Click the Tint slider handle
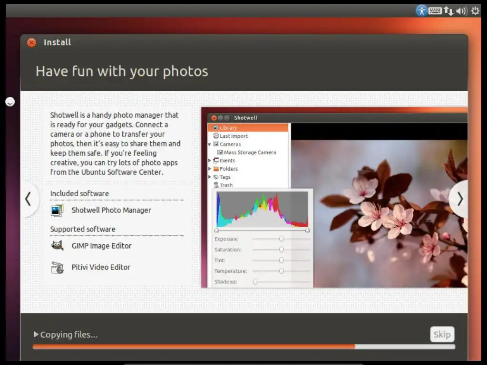Viewport: 487px width, 365px height. pyautogui.click(x=282, y=260)
